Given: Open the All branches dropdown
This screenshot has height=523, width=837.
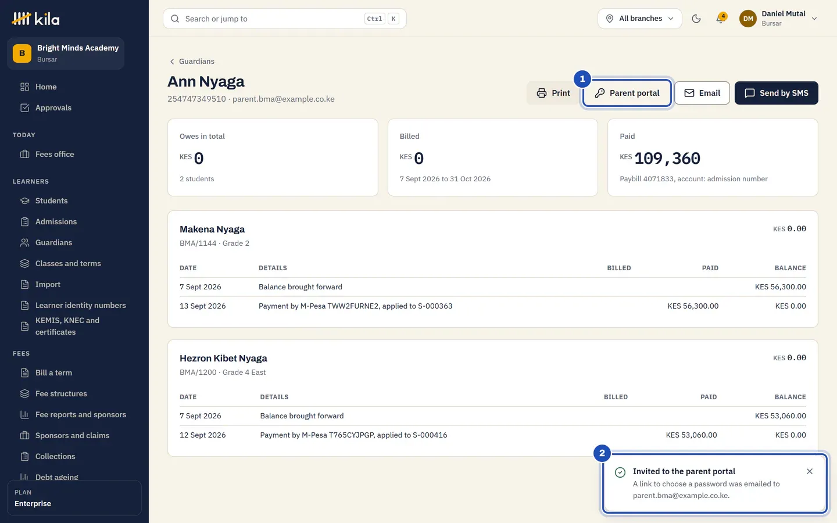Looking at the screenshot, I should coord(640,19).
